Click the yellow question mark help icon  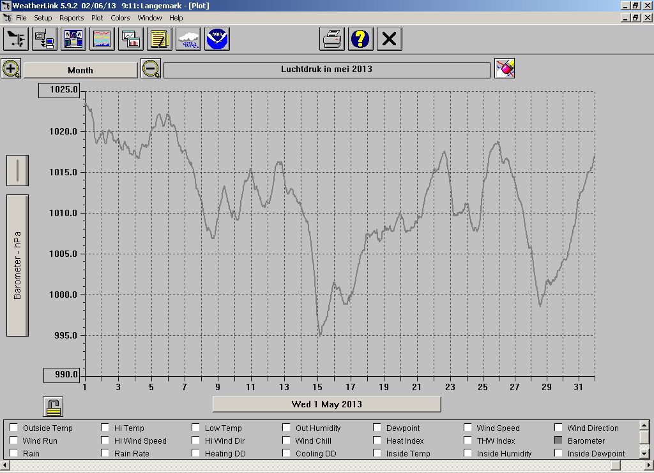[x=361, y=39]
